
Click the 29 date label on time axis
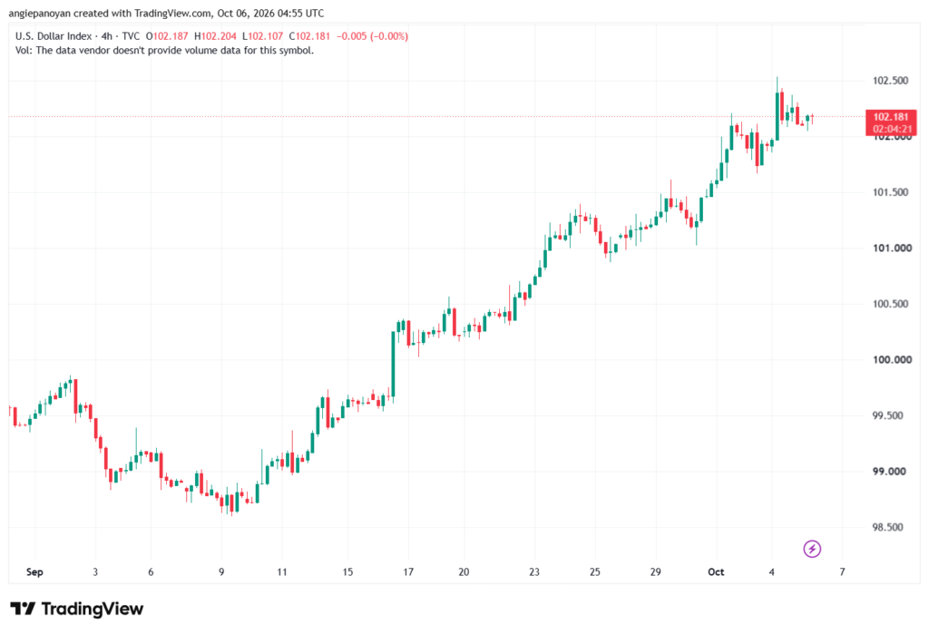[x=655, y=571]
